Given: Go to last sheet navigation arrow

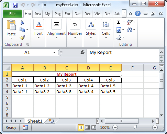Looking at the screenshot, I should [x=21, y=121].
